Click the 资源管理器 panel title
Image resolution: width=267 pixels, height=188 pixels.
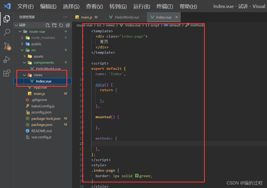pyautogui.click(x=27, y=17)
